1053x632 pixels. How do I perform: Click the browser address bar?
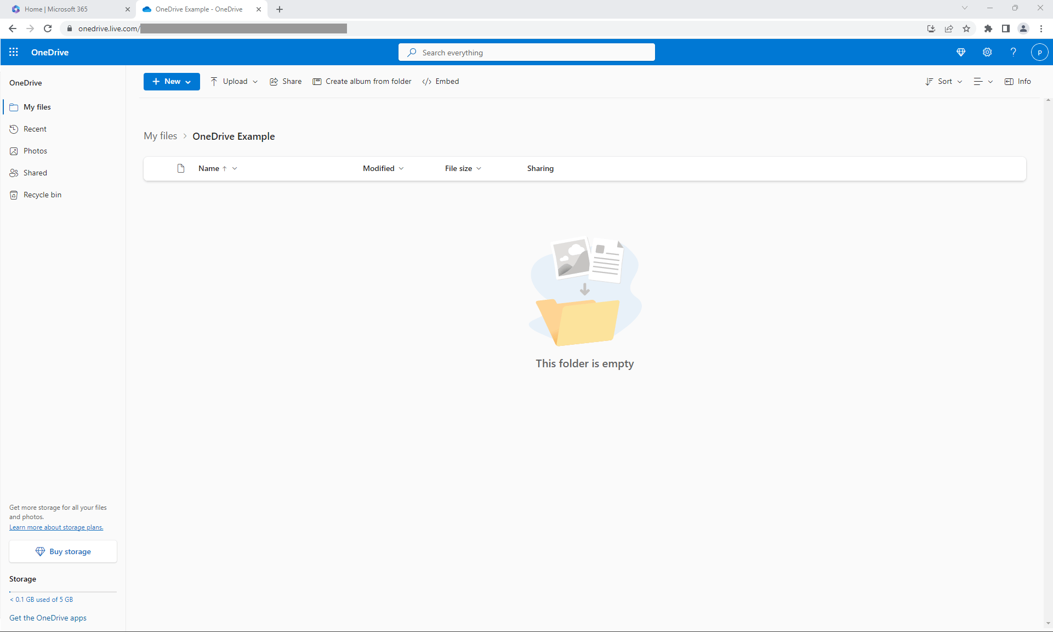(493, 29)
